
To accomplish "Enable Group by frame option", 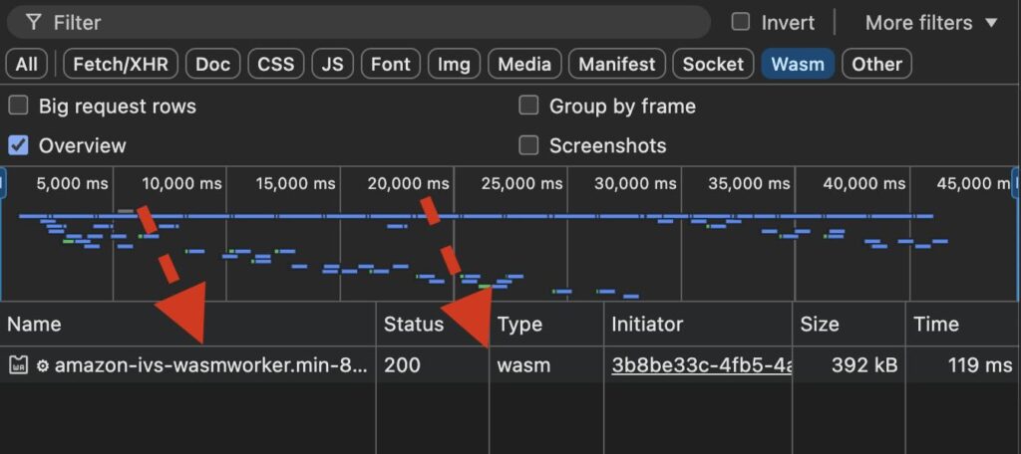I will [x=529, y=106].
